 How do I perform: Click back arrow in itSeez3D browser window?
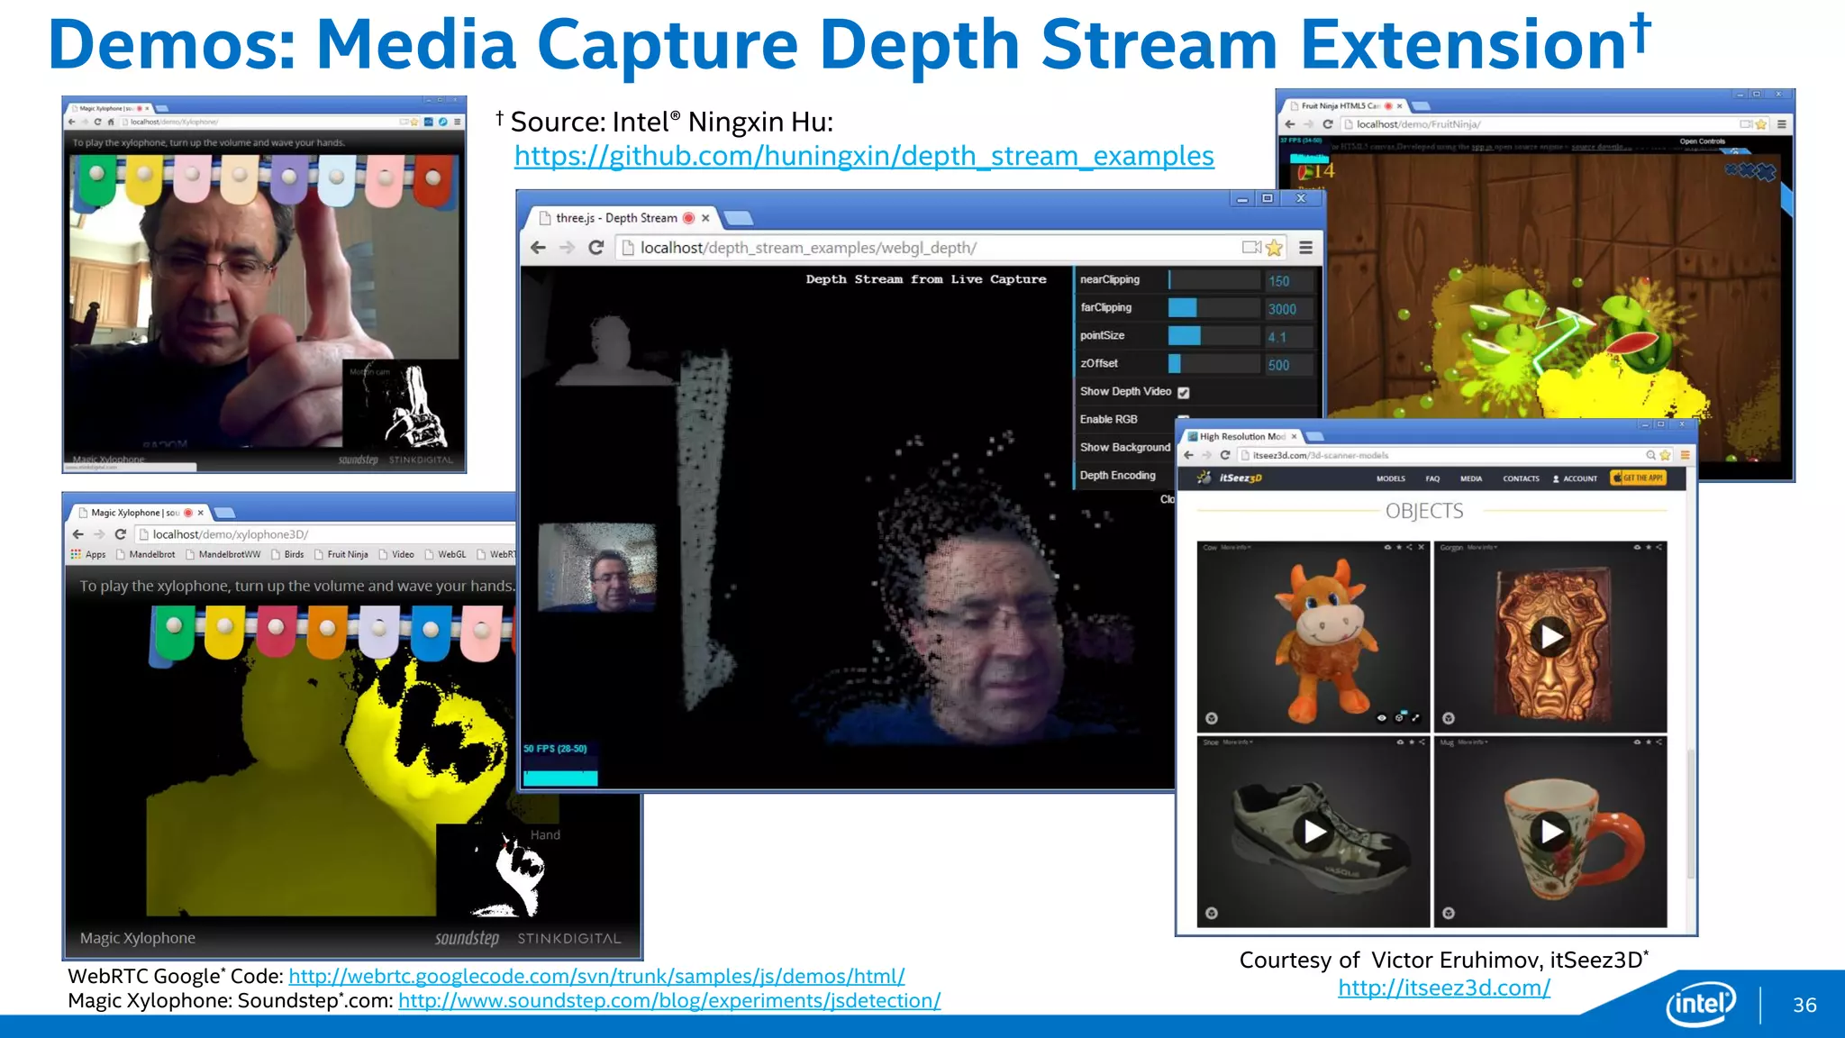coord(1189,455)
